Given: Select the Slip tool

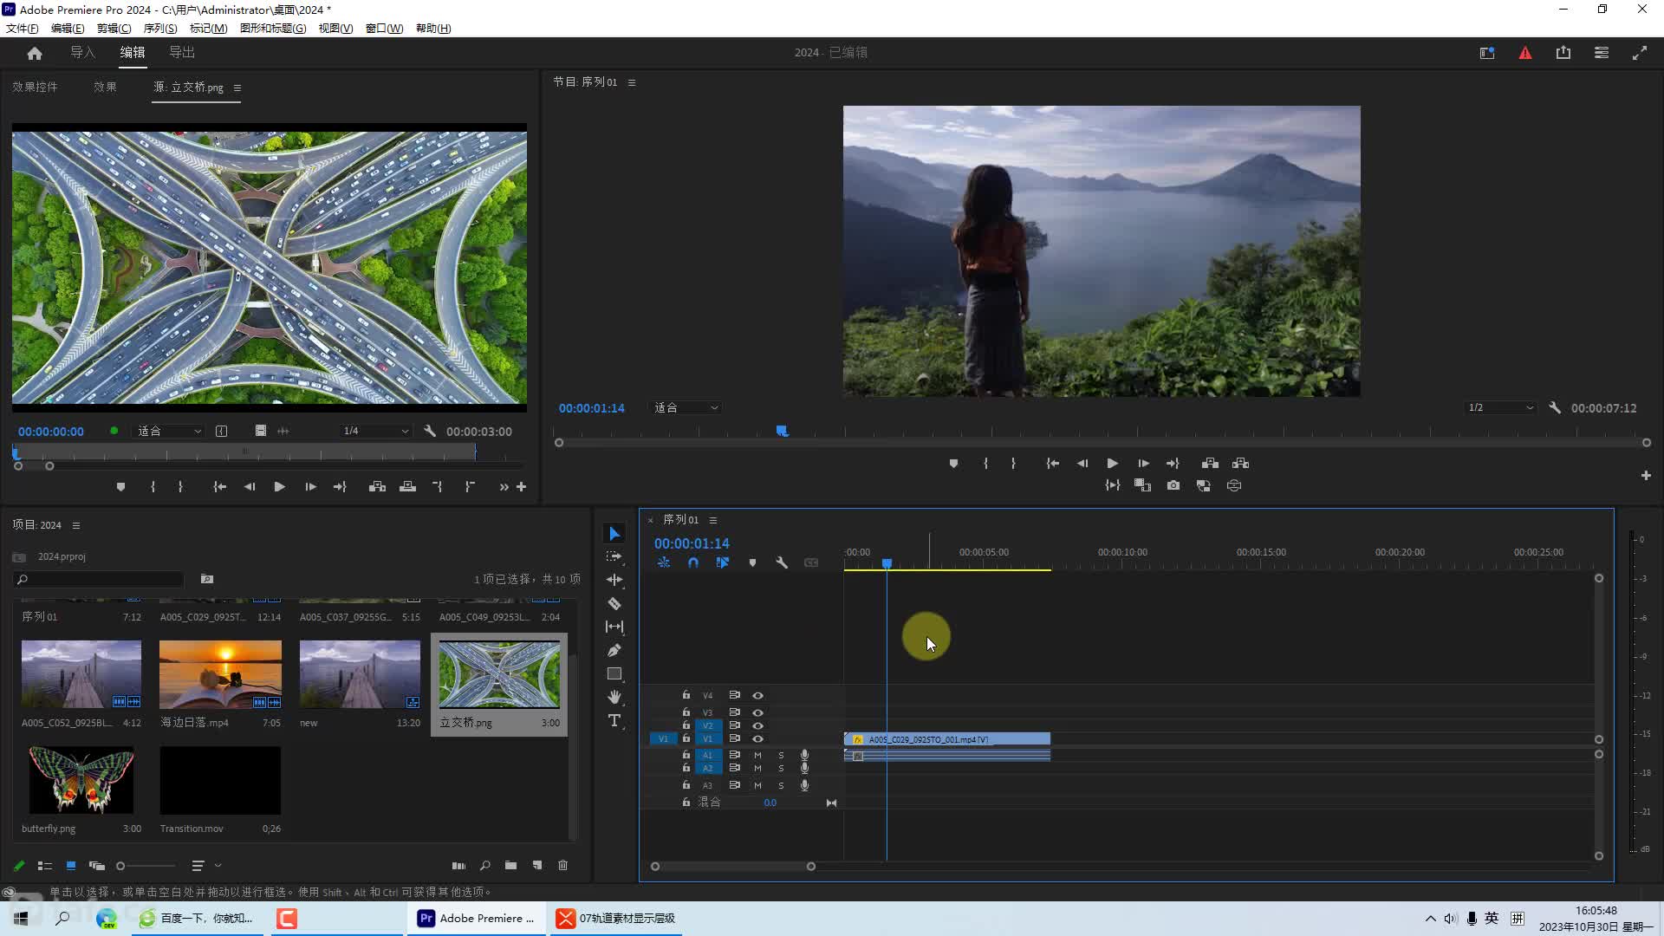Looking at the screenshot, I should [614, 627].
